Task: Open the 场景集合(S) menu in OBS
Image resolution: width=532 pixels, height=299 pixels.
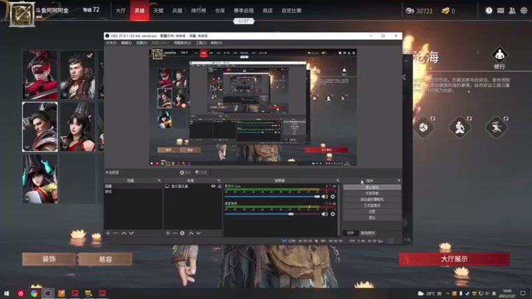Action: (182, 43)
